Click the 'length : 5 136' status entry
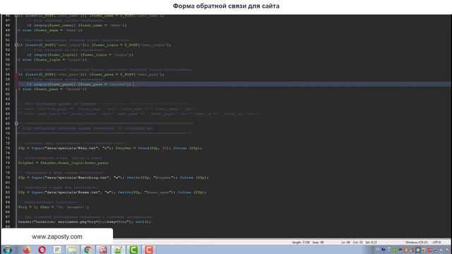Screen dimensions: 452x254 pyautogui.click(x=301, y=243)
